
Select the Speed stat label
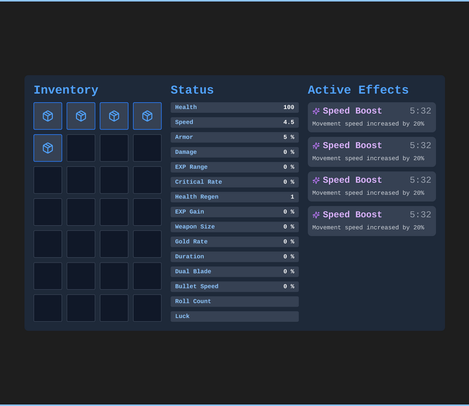184,122
